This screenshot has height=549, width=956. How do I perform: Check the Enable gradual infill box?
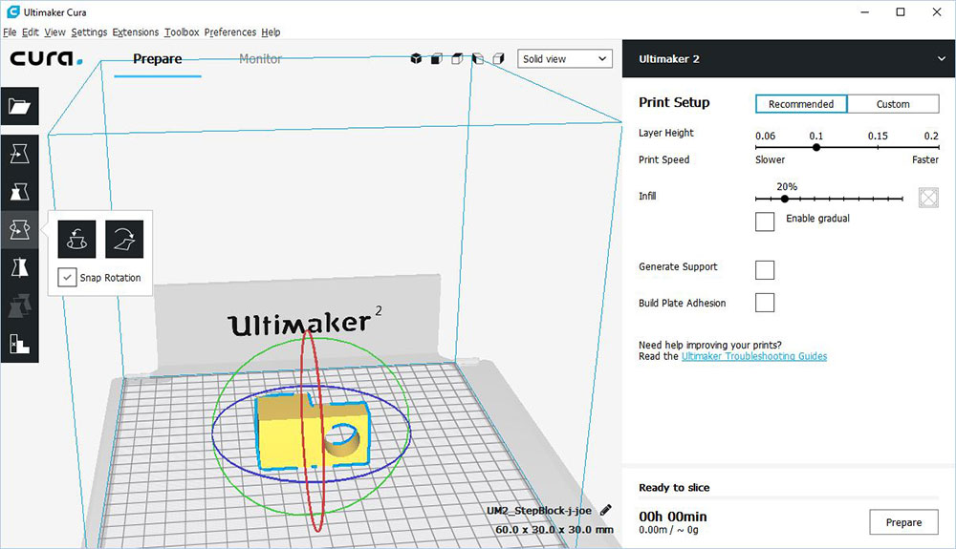[x=765, y=222]
